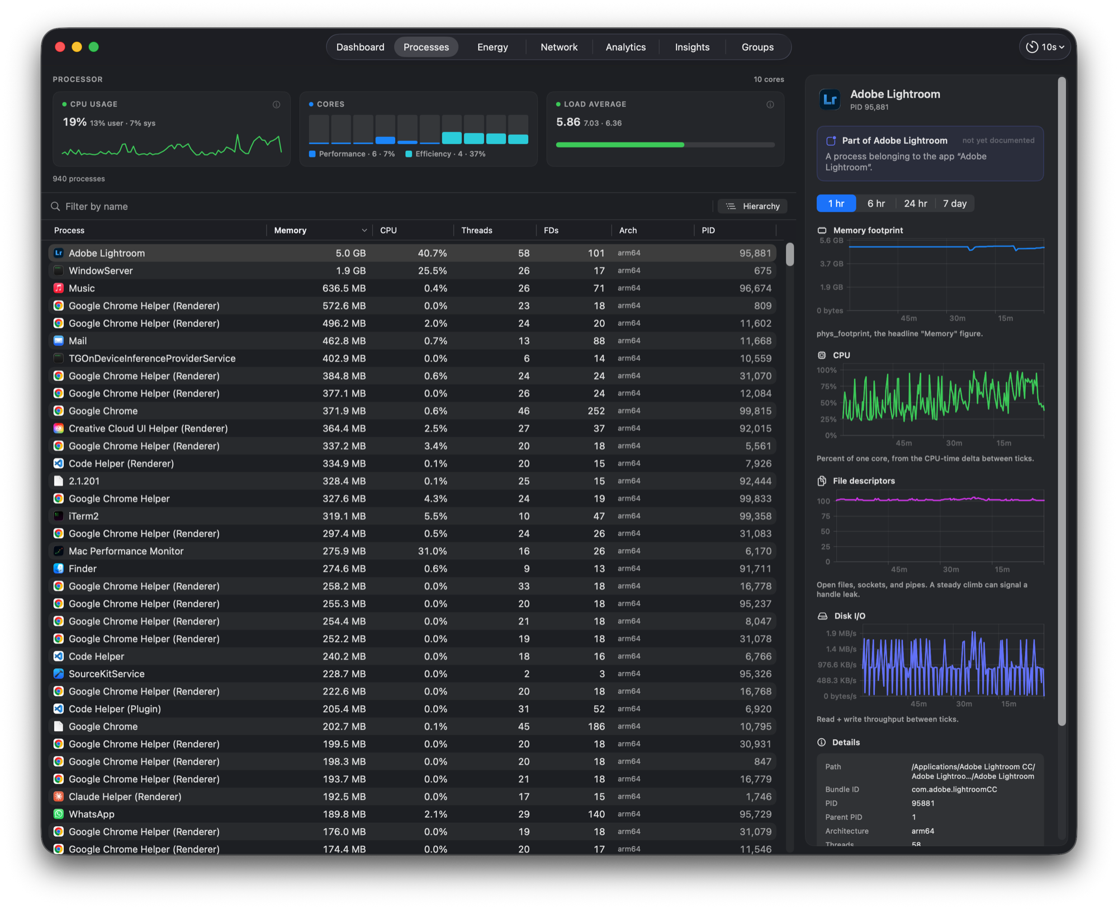Select the 24 hr time range
Image resolution: width=1118 pixels, height=909 pixels.
(x=916, y=203)
